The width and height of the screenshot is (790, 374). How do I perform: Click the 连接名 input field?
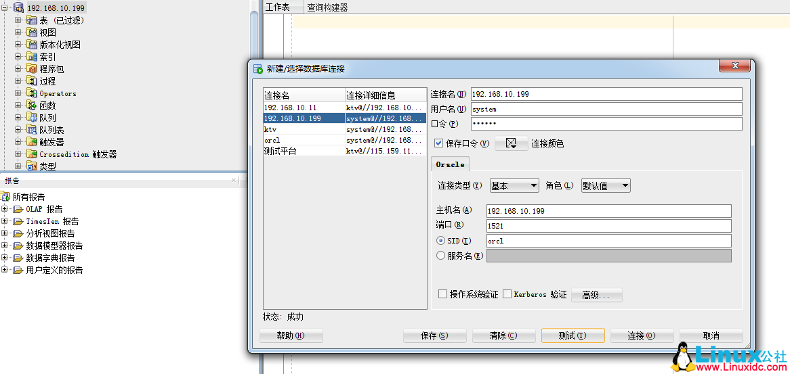(606, 94)
